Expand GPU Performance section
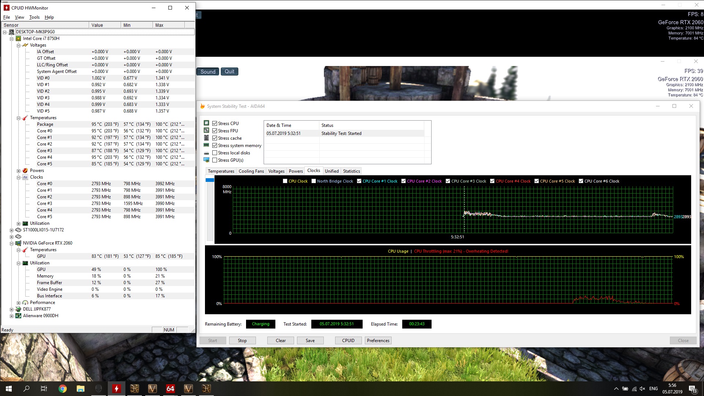704x396 pixels. (18, 302)
